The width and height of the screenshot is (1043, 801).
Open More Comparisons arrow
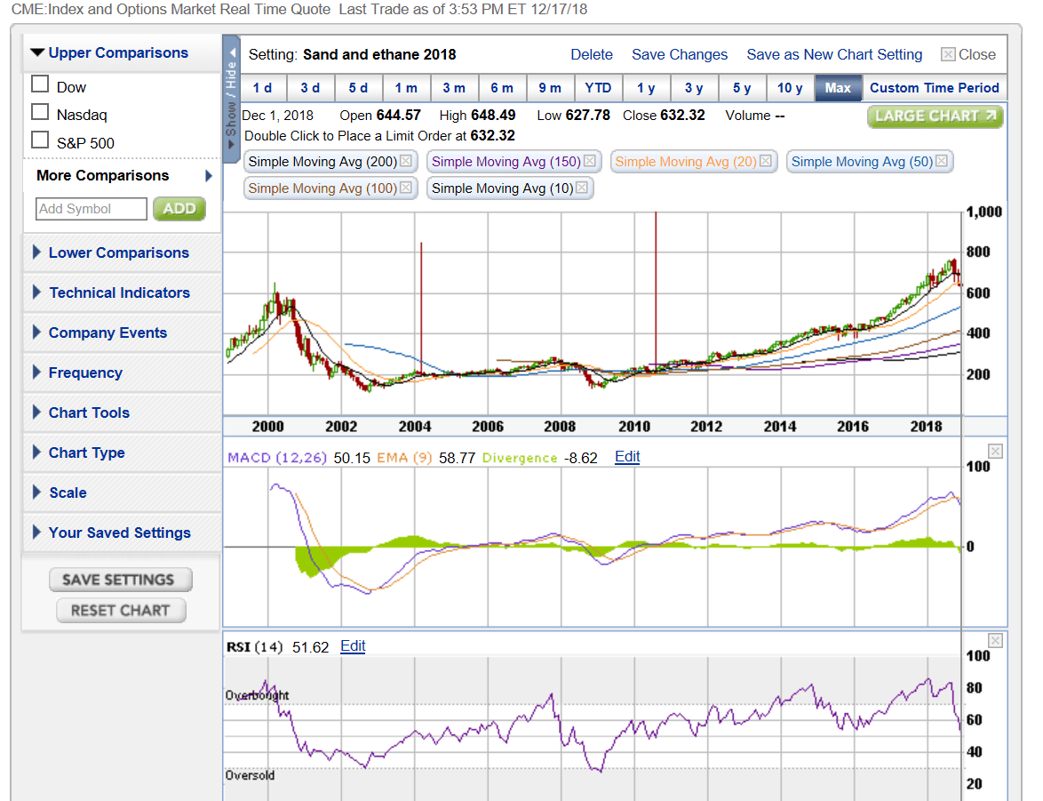208,176
